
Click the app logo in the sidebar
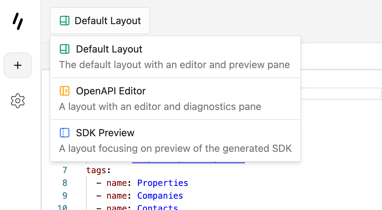tap(18, 21)
